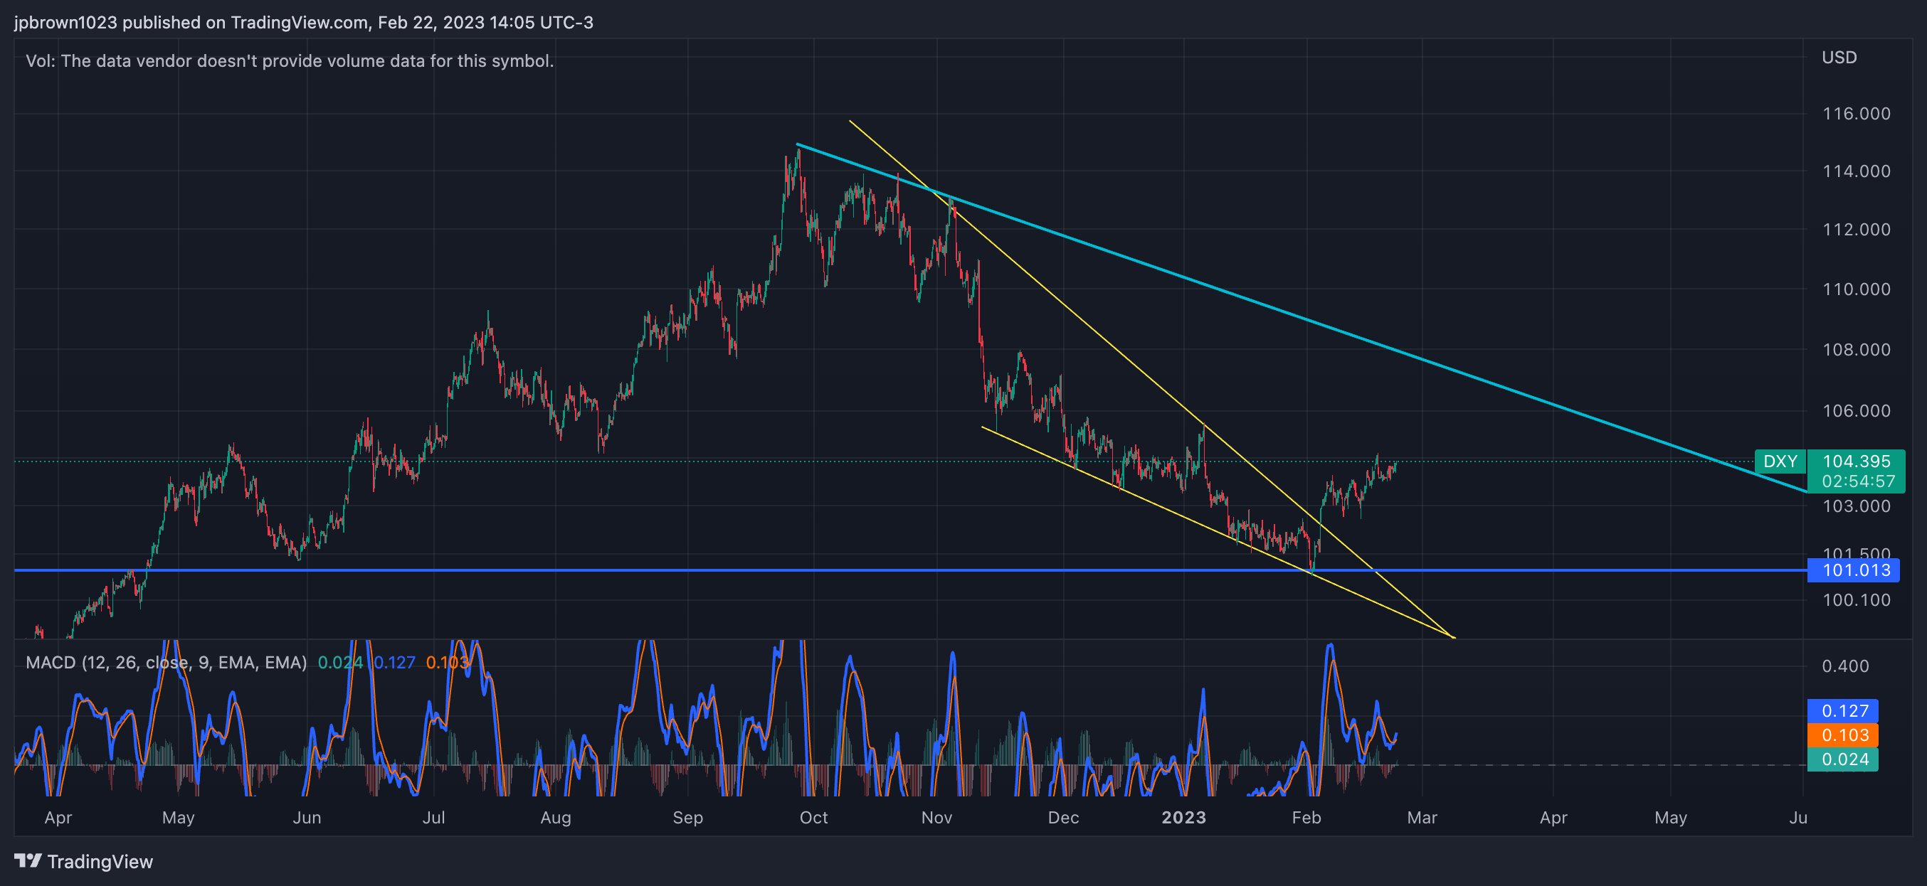The width and height of the screenshot is (1927, 886).
Task: Click the publisher caption at the top
Action: [304, 23]
